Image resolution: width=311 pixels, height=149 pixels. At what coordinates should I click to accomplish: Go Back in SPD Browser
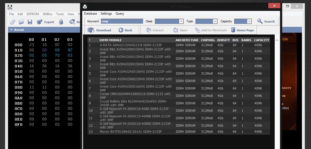[x=125, y=30]
